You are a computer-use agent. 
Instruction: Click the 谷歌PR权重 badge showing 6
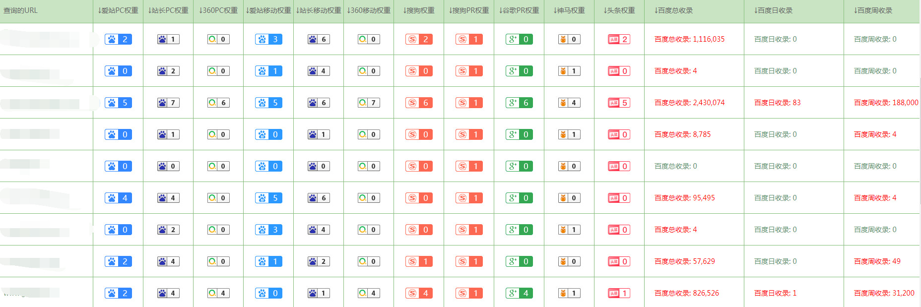click(519, 103)
